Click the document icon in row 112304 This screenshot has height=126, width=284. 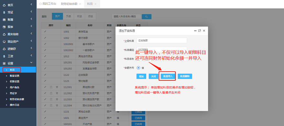point(51,105)
